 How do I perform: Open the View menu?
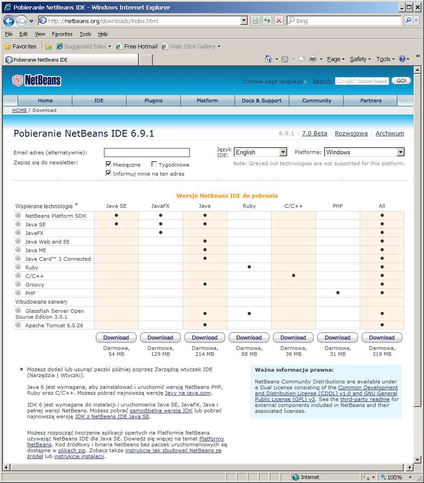point(40,34)
